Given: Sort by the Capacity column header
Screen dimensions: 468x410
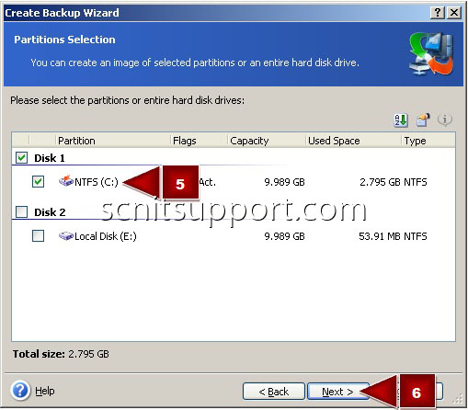Looking at the screenshot, I should (267, 141).
